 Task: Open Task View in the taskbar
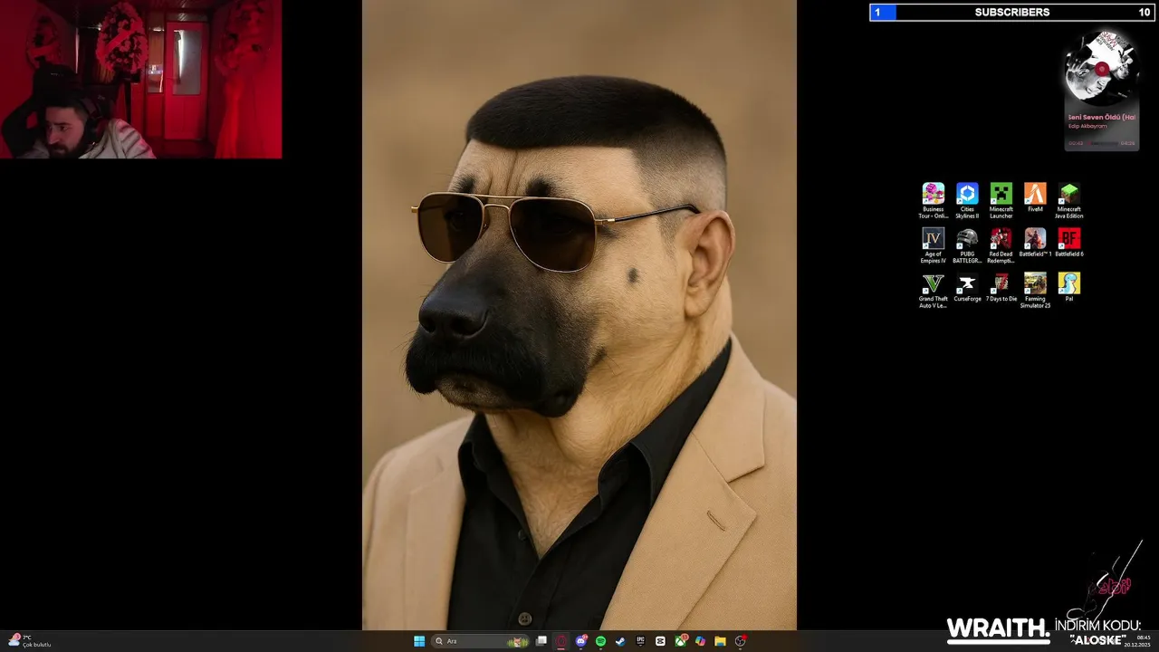(x=541, y=641)
